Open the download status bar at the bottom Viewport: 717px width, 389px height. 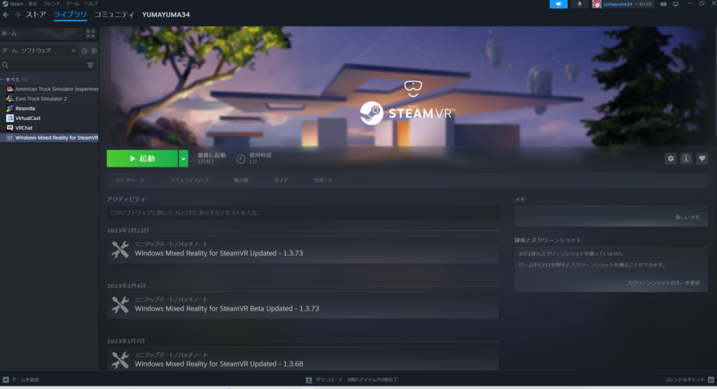351,380
